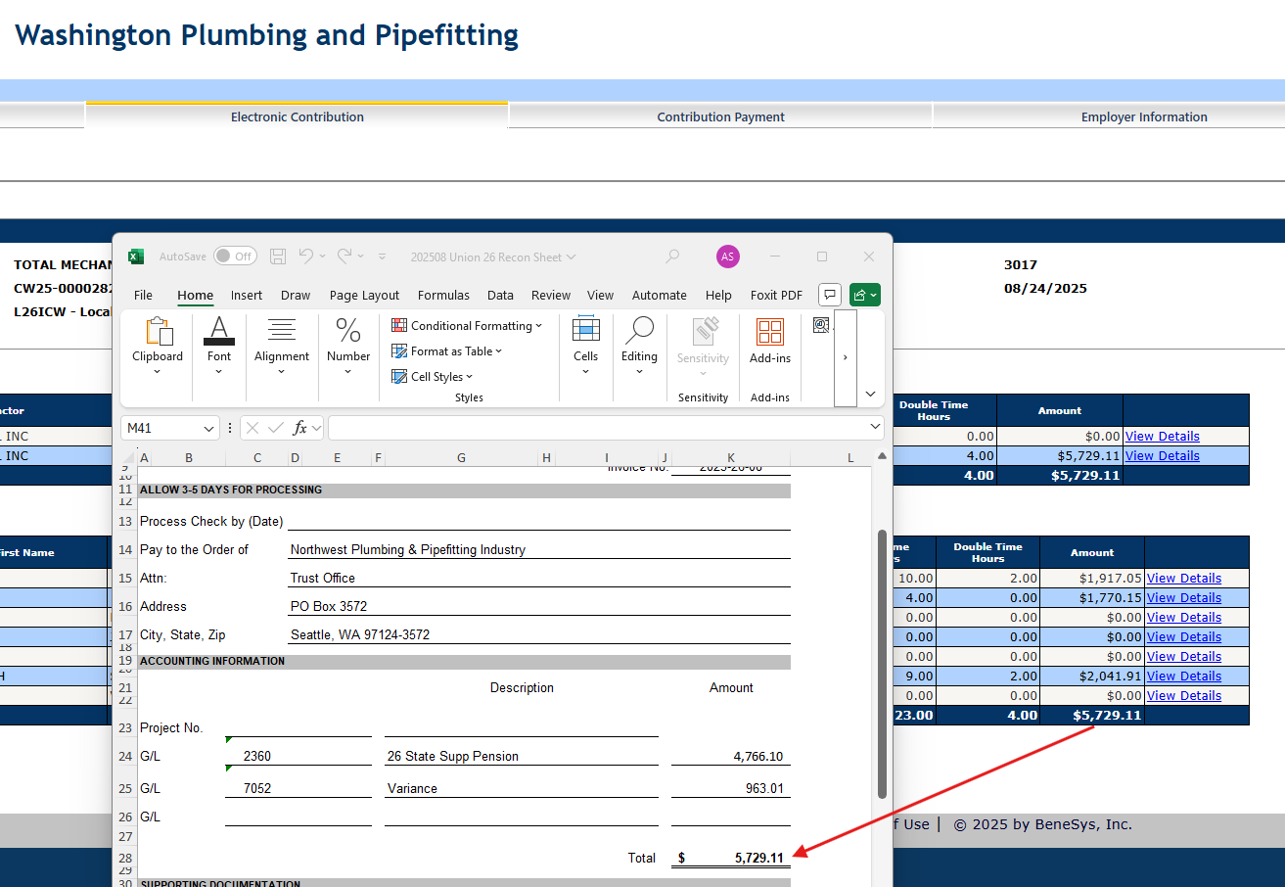
Task: Switch to the Insert ribbon tab
Action: click(x=247, y=295)
